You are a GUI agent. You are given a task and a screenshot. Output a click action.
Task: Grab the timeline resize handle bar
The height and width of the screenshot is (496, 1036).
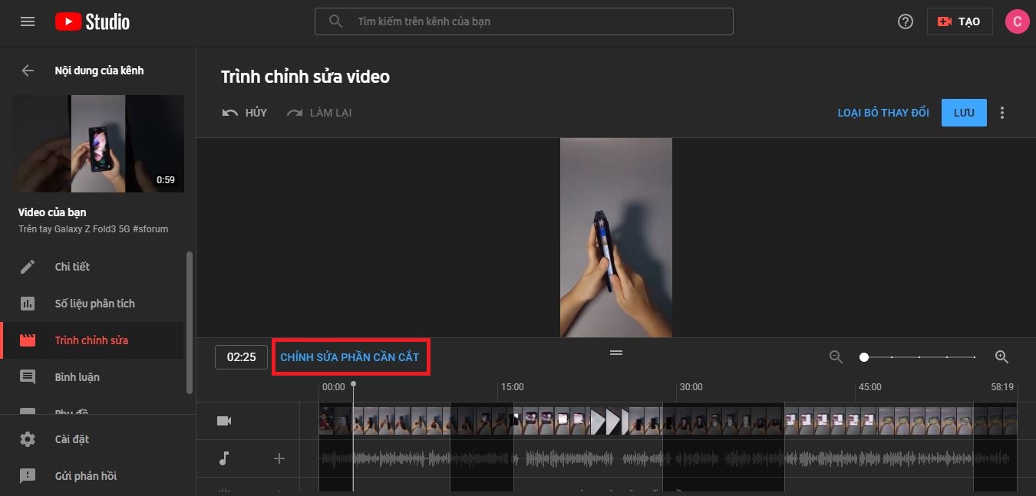coord(616,353)
